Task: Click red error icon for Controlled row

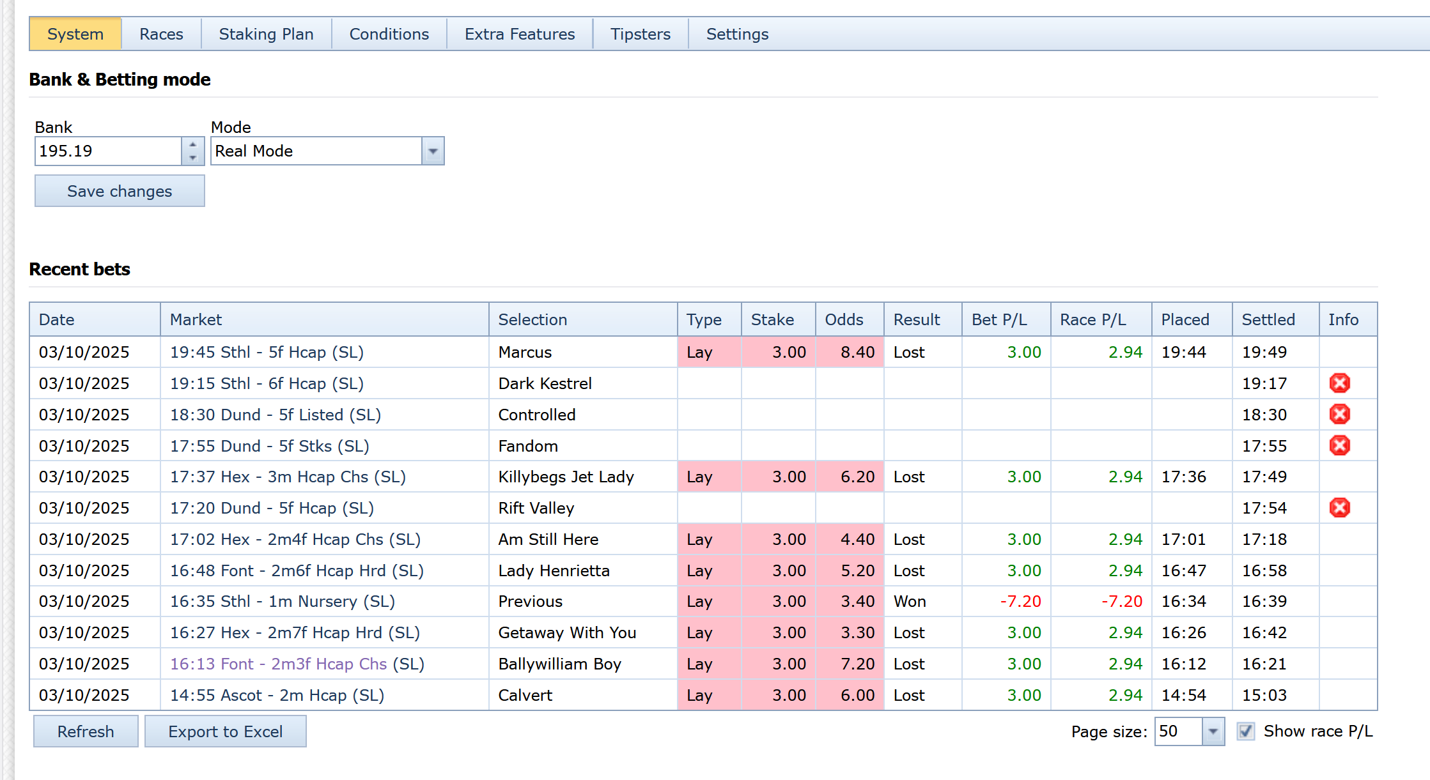Action: [x=1339, y=415]
